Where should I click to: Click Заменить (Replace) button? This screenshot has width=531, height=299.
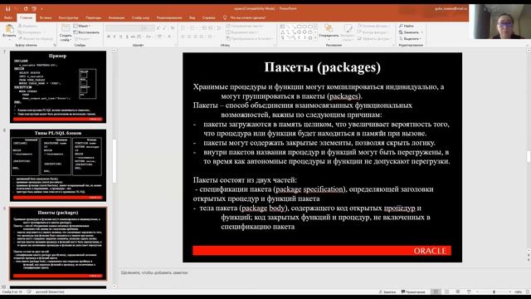click(x=411, y=32)
